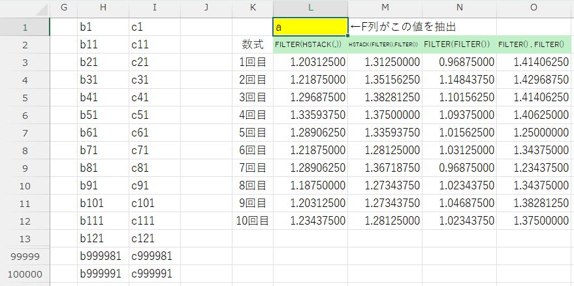The width and height of the screenshot is (574, 286).
Task: Click cell 'HSTACK(FILTER(),FILTER())'
Action: tap(385, 44)
